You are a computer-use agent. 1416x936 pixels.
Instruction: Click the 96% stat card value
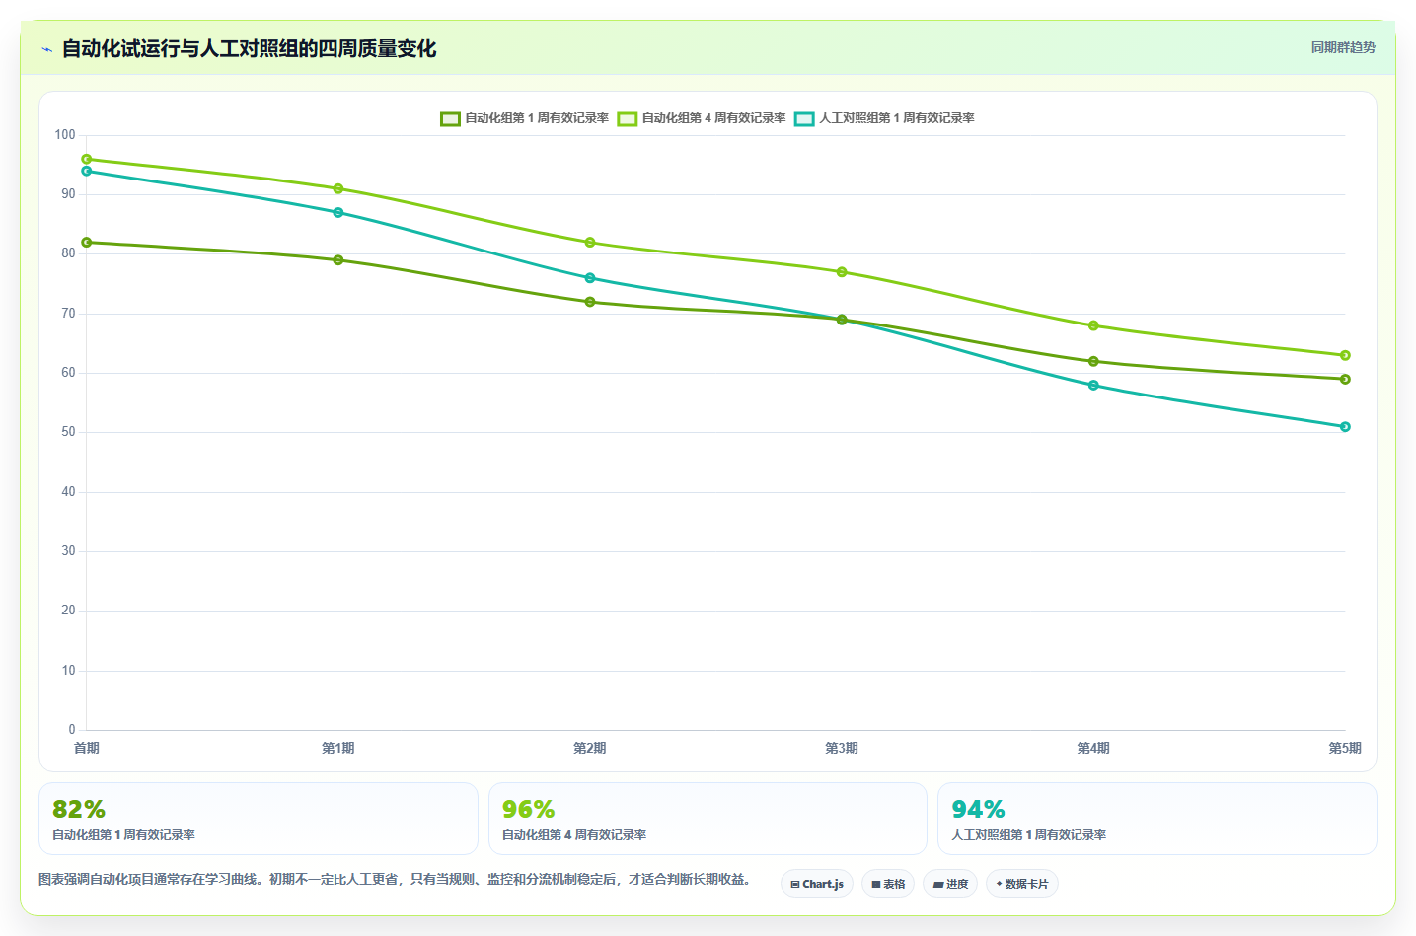point(528,810)
